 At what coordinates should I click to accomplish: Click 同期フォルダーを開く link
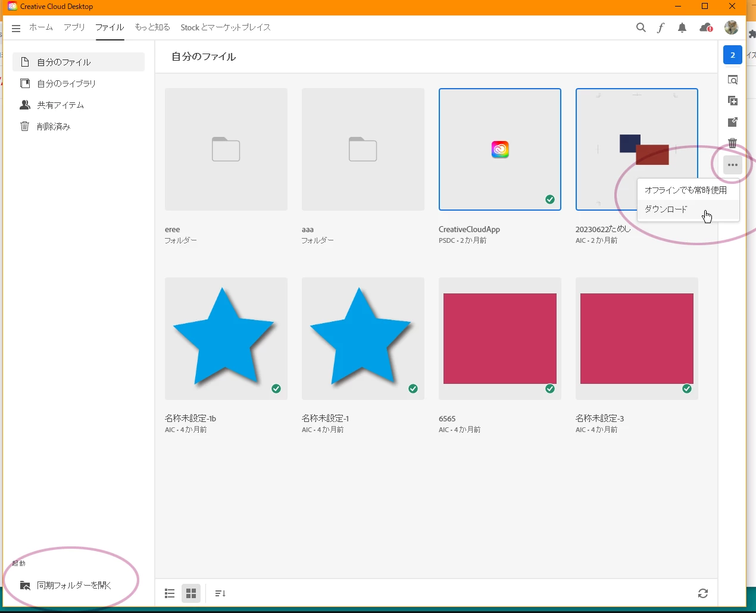coord(74,585)
